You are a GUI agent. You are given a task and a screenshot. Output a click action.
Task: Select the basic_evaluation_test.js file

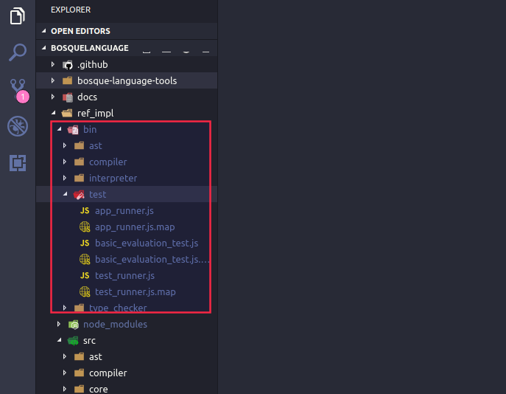(x=146, y=243)
